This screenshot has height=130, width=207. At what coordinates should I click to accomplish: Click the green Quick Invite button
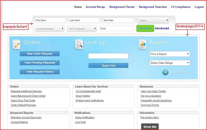[145, 28]
